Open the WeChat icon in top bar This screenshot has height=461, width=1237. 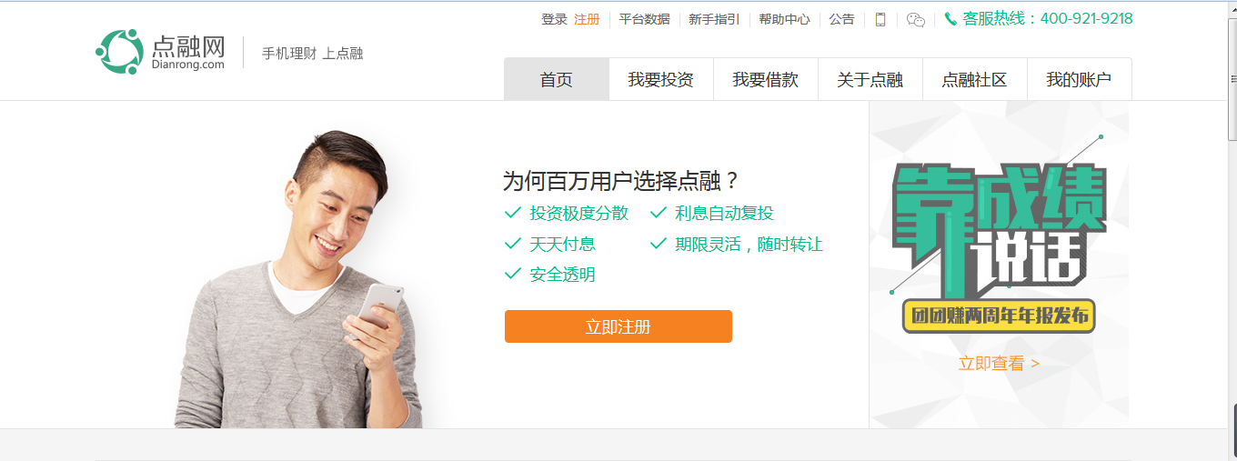pyautogui.click(x=916, y=20)
